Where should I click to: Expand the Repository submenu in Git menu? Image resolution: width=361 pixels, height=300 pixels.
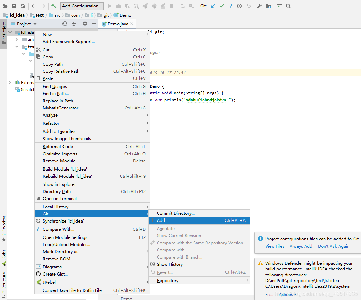(199, 280)
